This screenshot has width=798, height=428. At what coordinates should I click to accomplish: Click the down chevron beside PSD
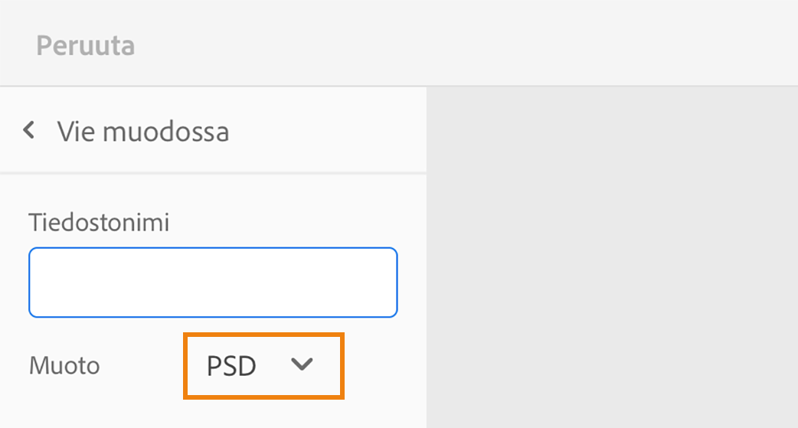click(x=303, y=365)
